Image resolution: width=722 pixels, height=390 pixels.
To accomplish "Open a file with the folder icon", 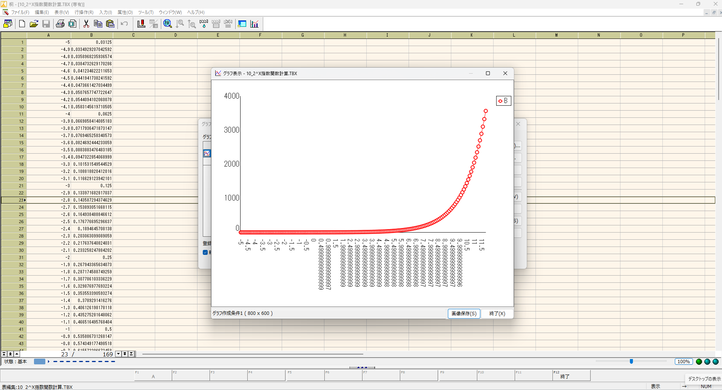I will click(34, 24).
